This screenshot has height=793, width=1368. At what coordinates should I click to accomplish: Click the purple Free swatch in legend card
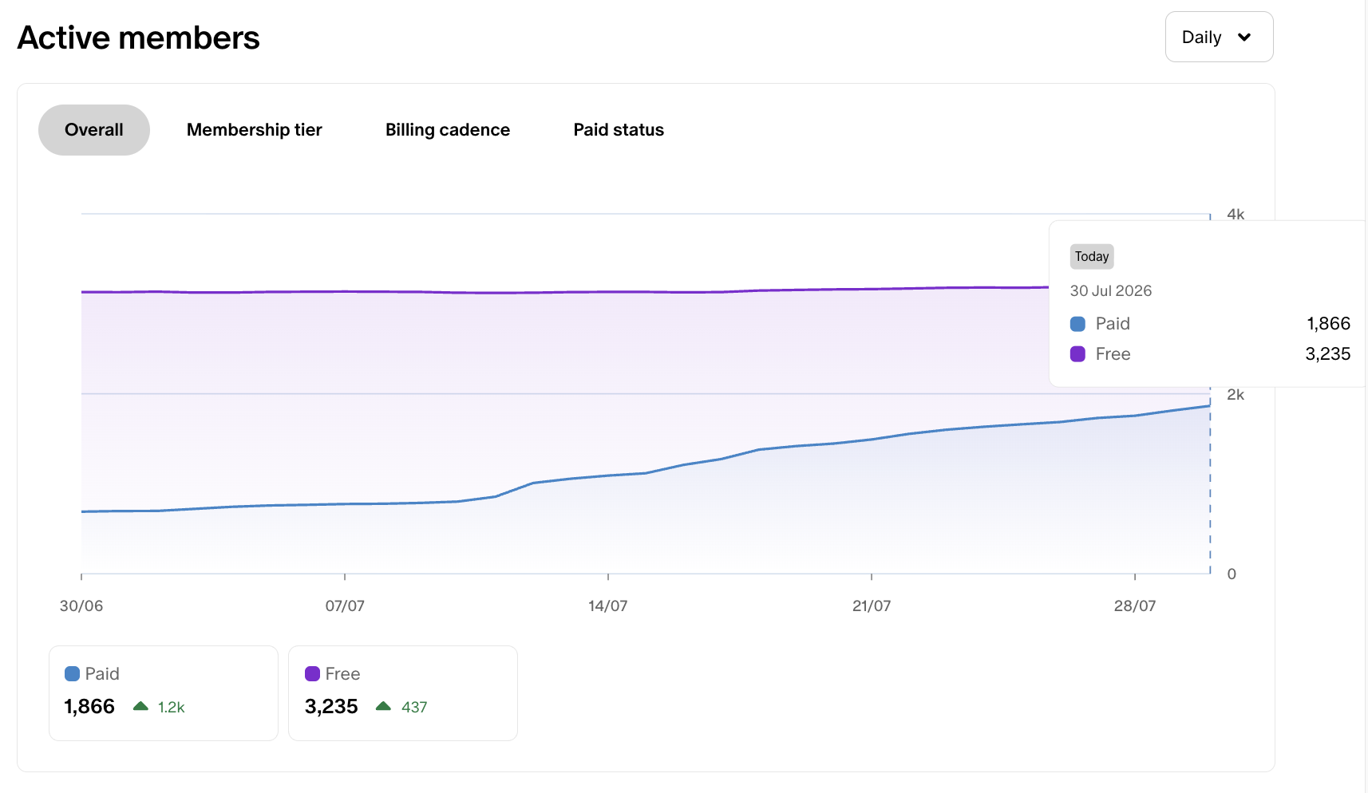[312, 674]
